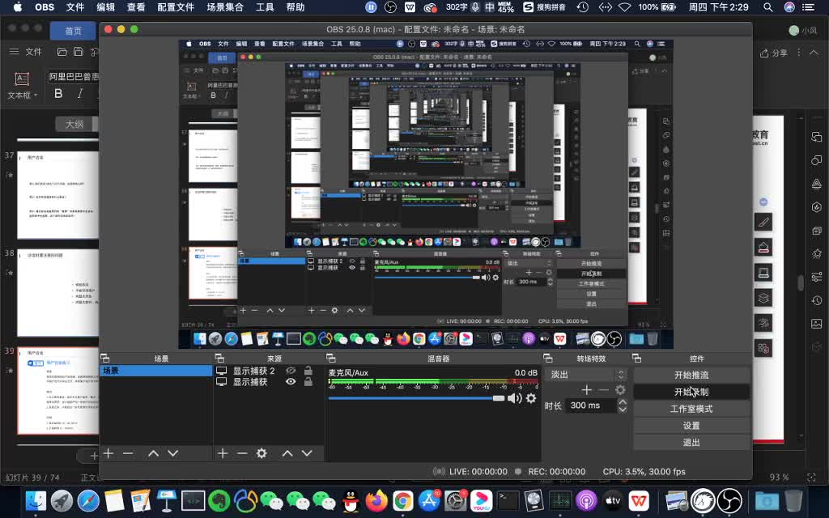
Task: Open the QQ penguin app in Dock
Action: pos(350,500)
